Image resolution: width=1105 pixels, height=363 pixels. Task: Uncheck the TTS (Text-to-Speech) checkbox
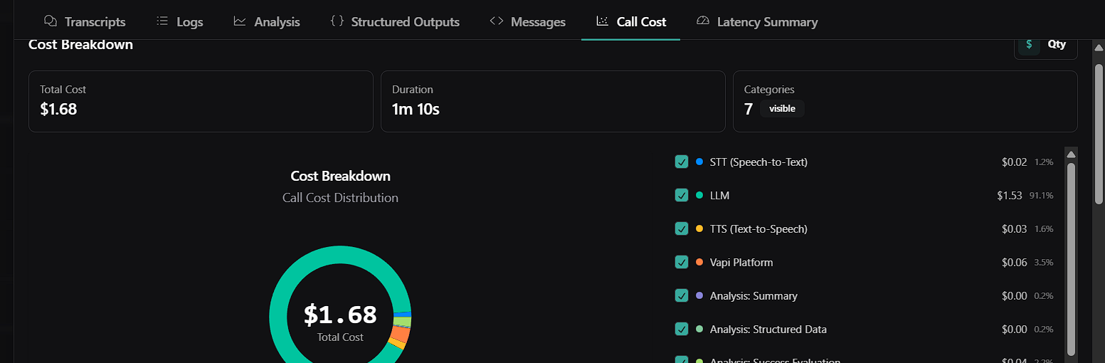click(682, 228)
